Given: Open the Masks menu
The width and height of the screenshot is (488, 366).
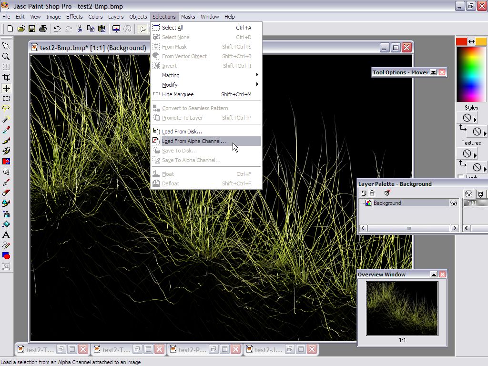Looking at the screenshot, I should 188,17.
